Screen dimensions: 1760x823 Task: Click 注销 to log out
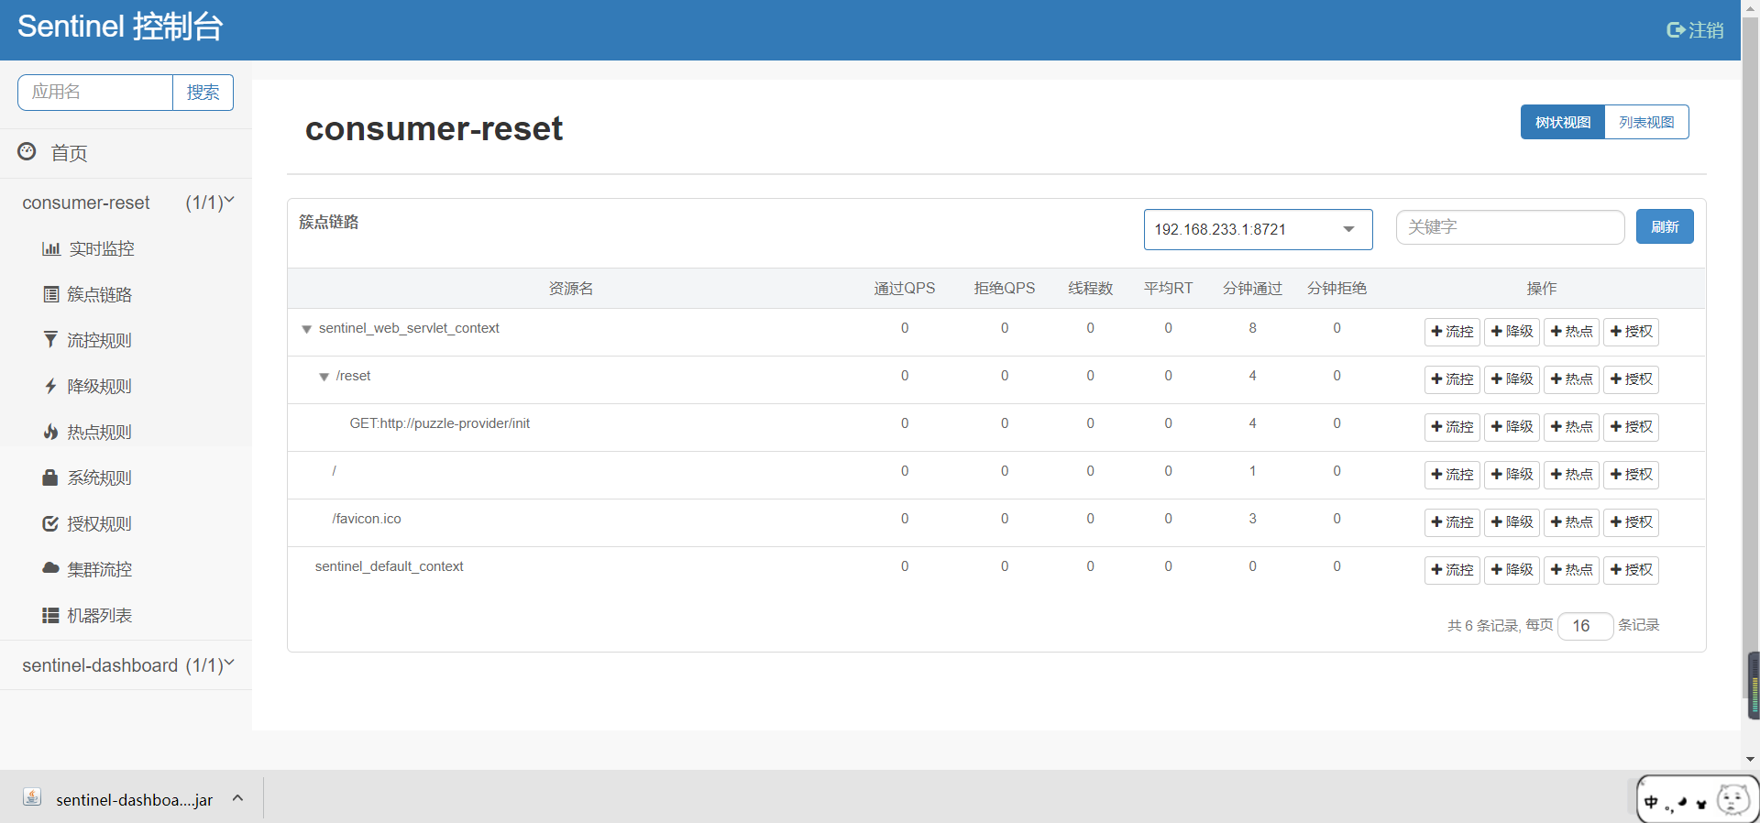(1706, 30)
